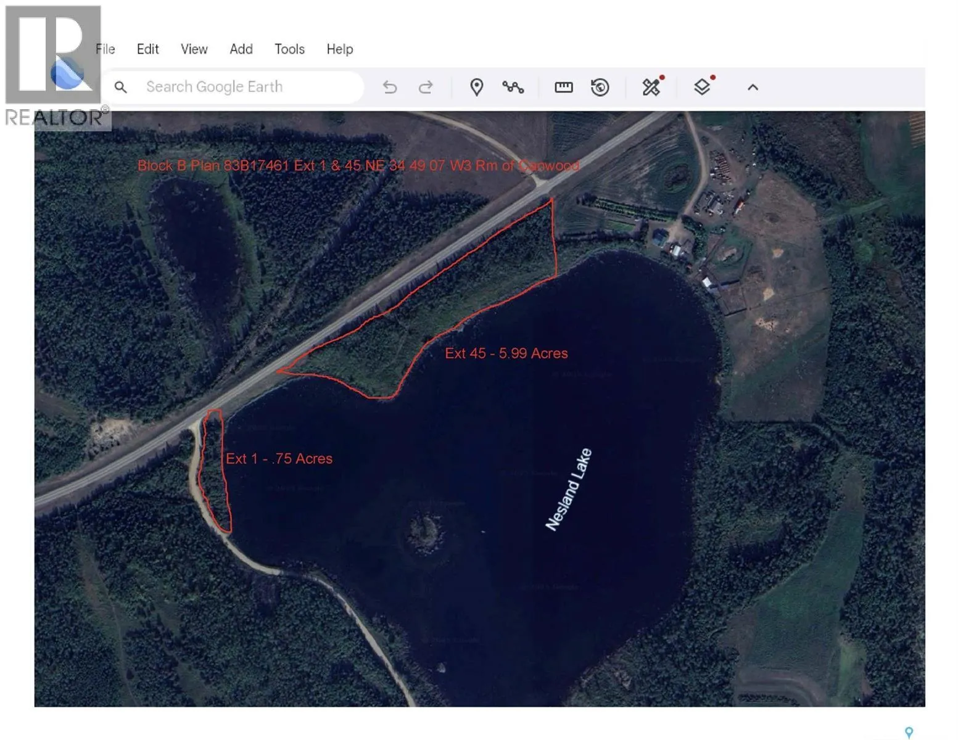This screenshot has width=958, height=740.
Task: Toggle historical imagery view off
Action: 599,87
